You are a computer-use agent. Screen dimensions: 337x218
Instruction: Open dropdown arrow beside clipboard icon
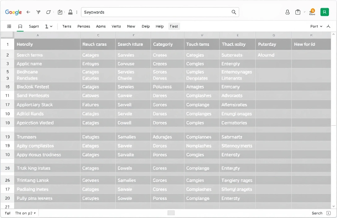coord(304,12)
